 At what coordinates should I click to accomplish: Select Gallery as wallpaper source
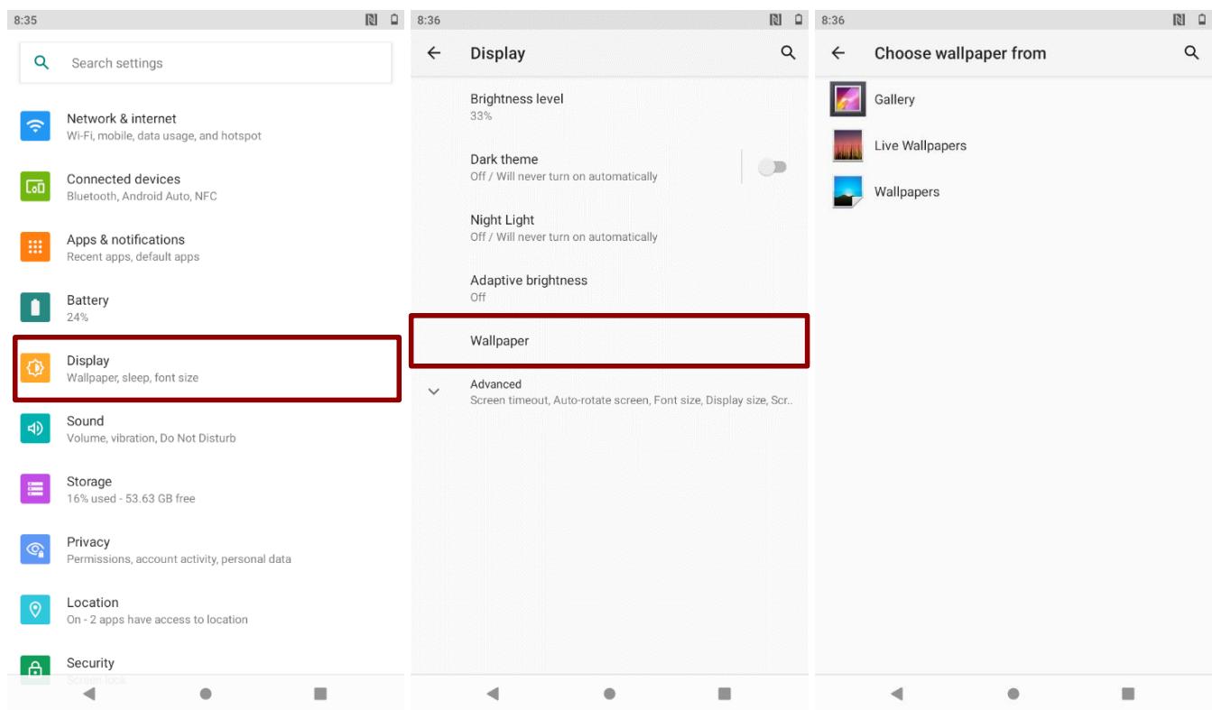click(x=1013, y=99)
